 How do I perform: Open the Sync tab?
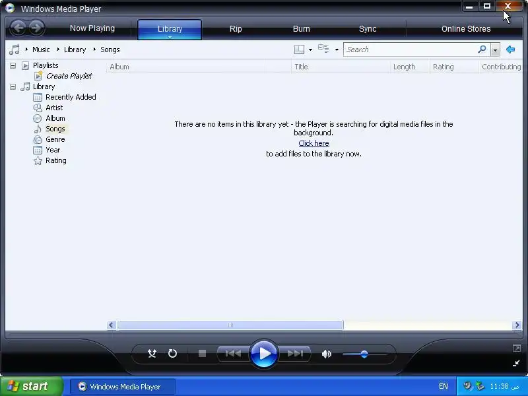[x=368, y=29]
